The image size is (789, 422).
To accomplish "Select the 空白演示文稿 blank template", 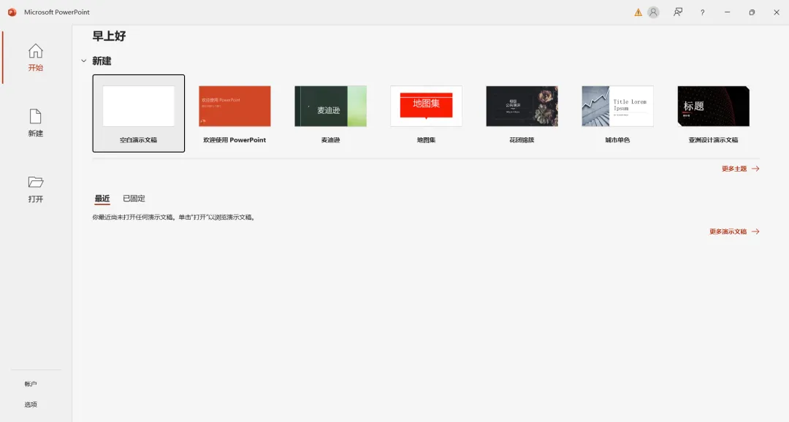I will coord(138,113).
